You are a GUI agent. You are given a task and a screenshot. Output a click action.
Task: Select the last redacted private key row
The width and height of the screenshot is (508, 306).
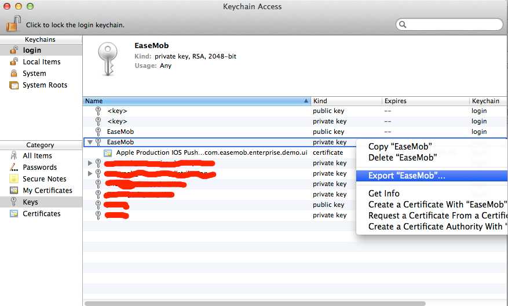click(x=220, y=215)
